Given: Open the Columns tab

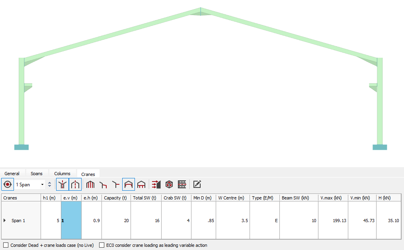Looking at the screenshot, I should click(62, 174).
